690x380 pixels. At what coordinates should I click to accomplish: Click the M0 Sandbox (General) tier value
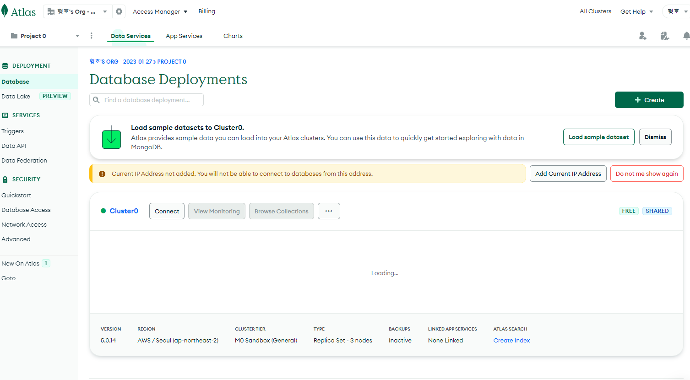[x=266, y=340]
